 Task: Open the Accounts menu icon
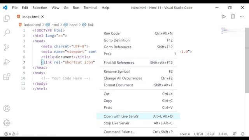7,108
